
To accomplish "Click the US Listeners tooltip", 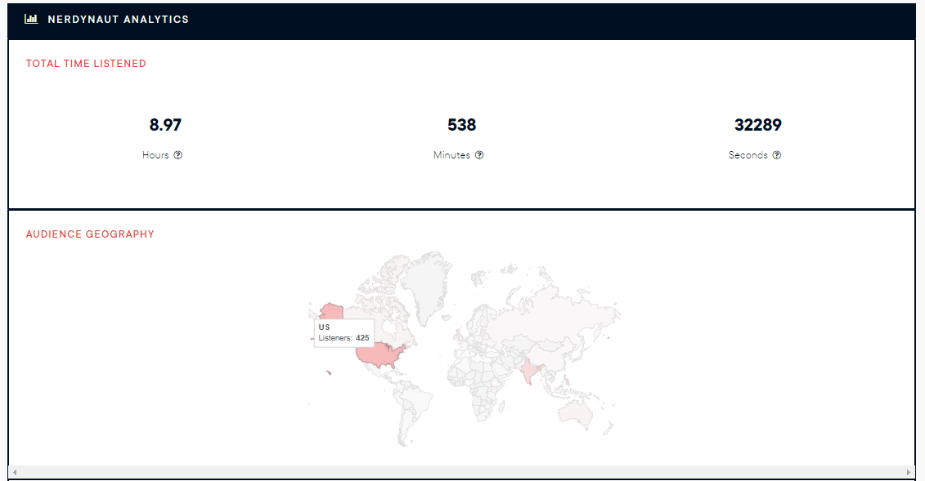I will click(344, 332).
